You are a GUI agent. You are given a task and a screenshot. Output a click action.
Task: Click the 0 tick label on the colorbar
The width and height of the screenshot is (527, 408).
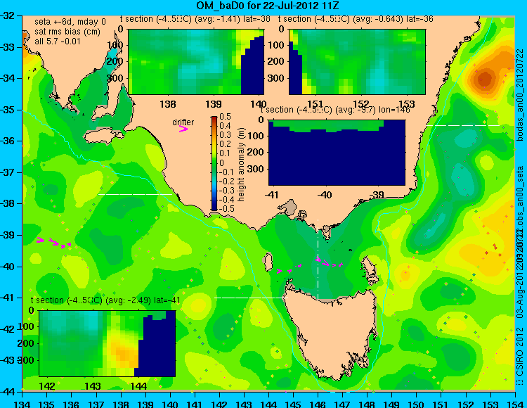coord(221,162)
